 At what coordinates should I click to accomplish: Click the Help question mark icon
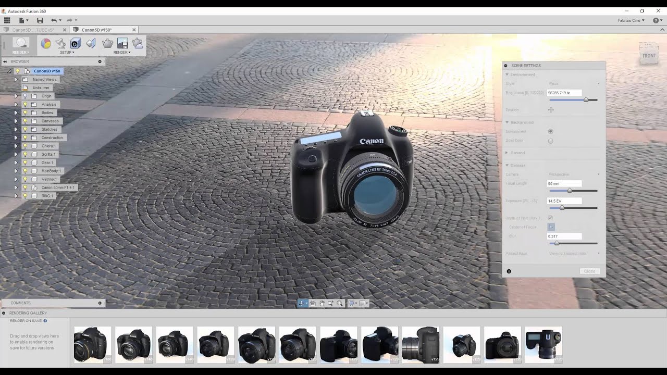pos(657,20)
